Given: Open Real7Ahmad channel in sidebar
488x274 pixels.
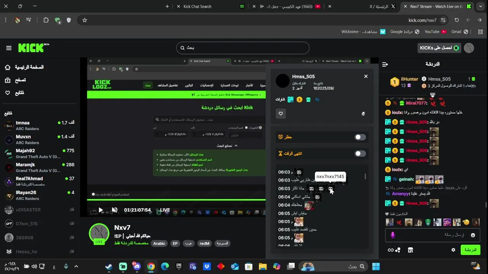Looking at the screenshot, I should coord(39,182).
